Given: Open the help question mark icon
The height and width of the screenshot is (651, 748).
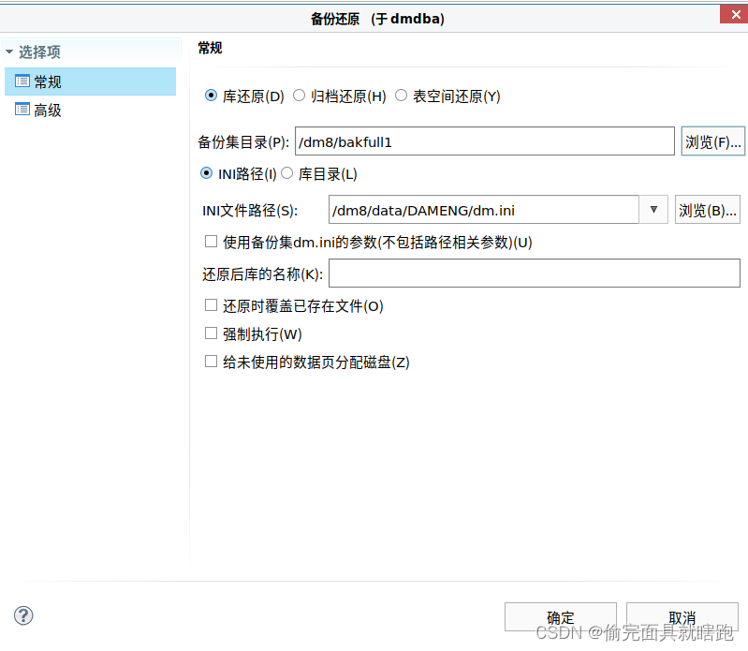Looking at the screenshot, I should pyautogui.click(x=23, y=615).
